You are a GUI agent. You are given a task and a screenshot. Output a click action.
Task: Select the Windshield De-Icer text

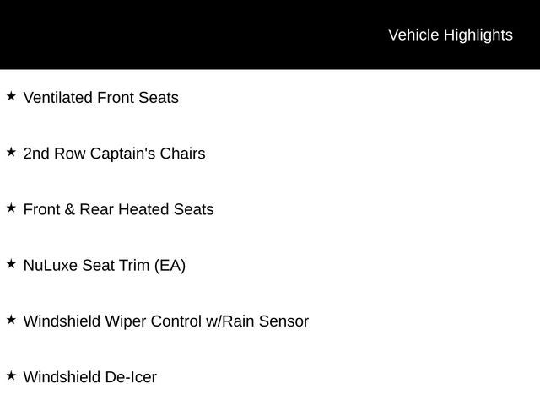coord(89,377)
